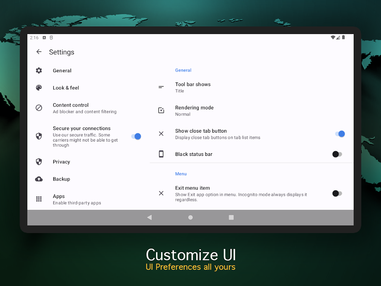Viewport: 381px width, 286px height.
Task: Click the Show close tab button title
Action: 201,131
